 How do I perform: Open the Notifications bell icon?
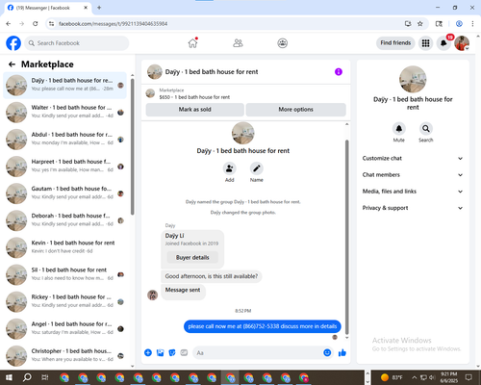click(443, 43)
